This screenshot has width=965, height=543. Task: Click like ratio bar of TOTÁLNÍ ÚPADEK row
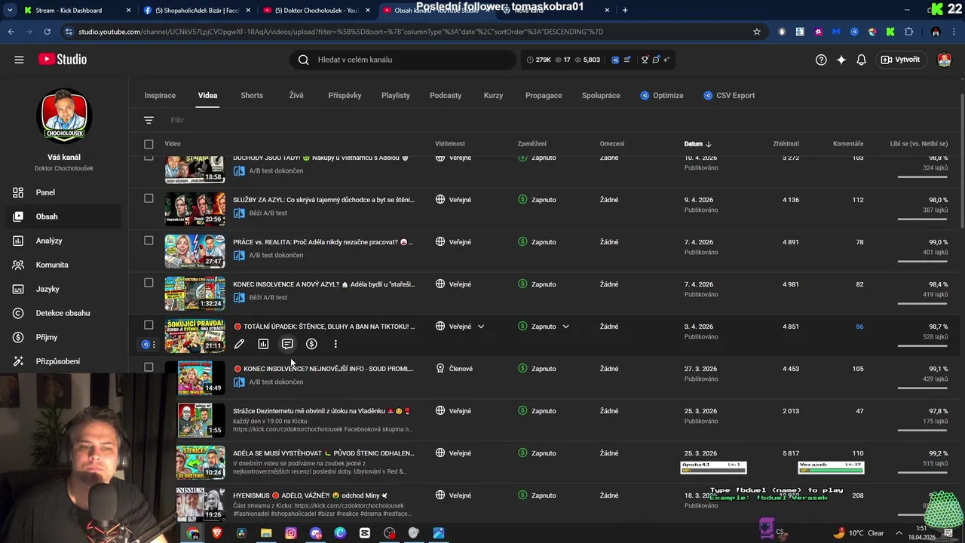point(922,346)
